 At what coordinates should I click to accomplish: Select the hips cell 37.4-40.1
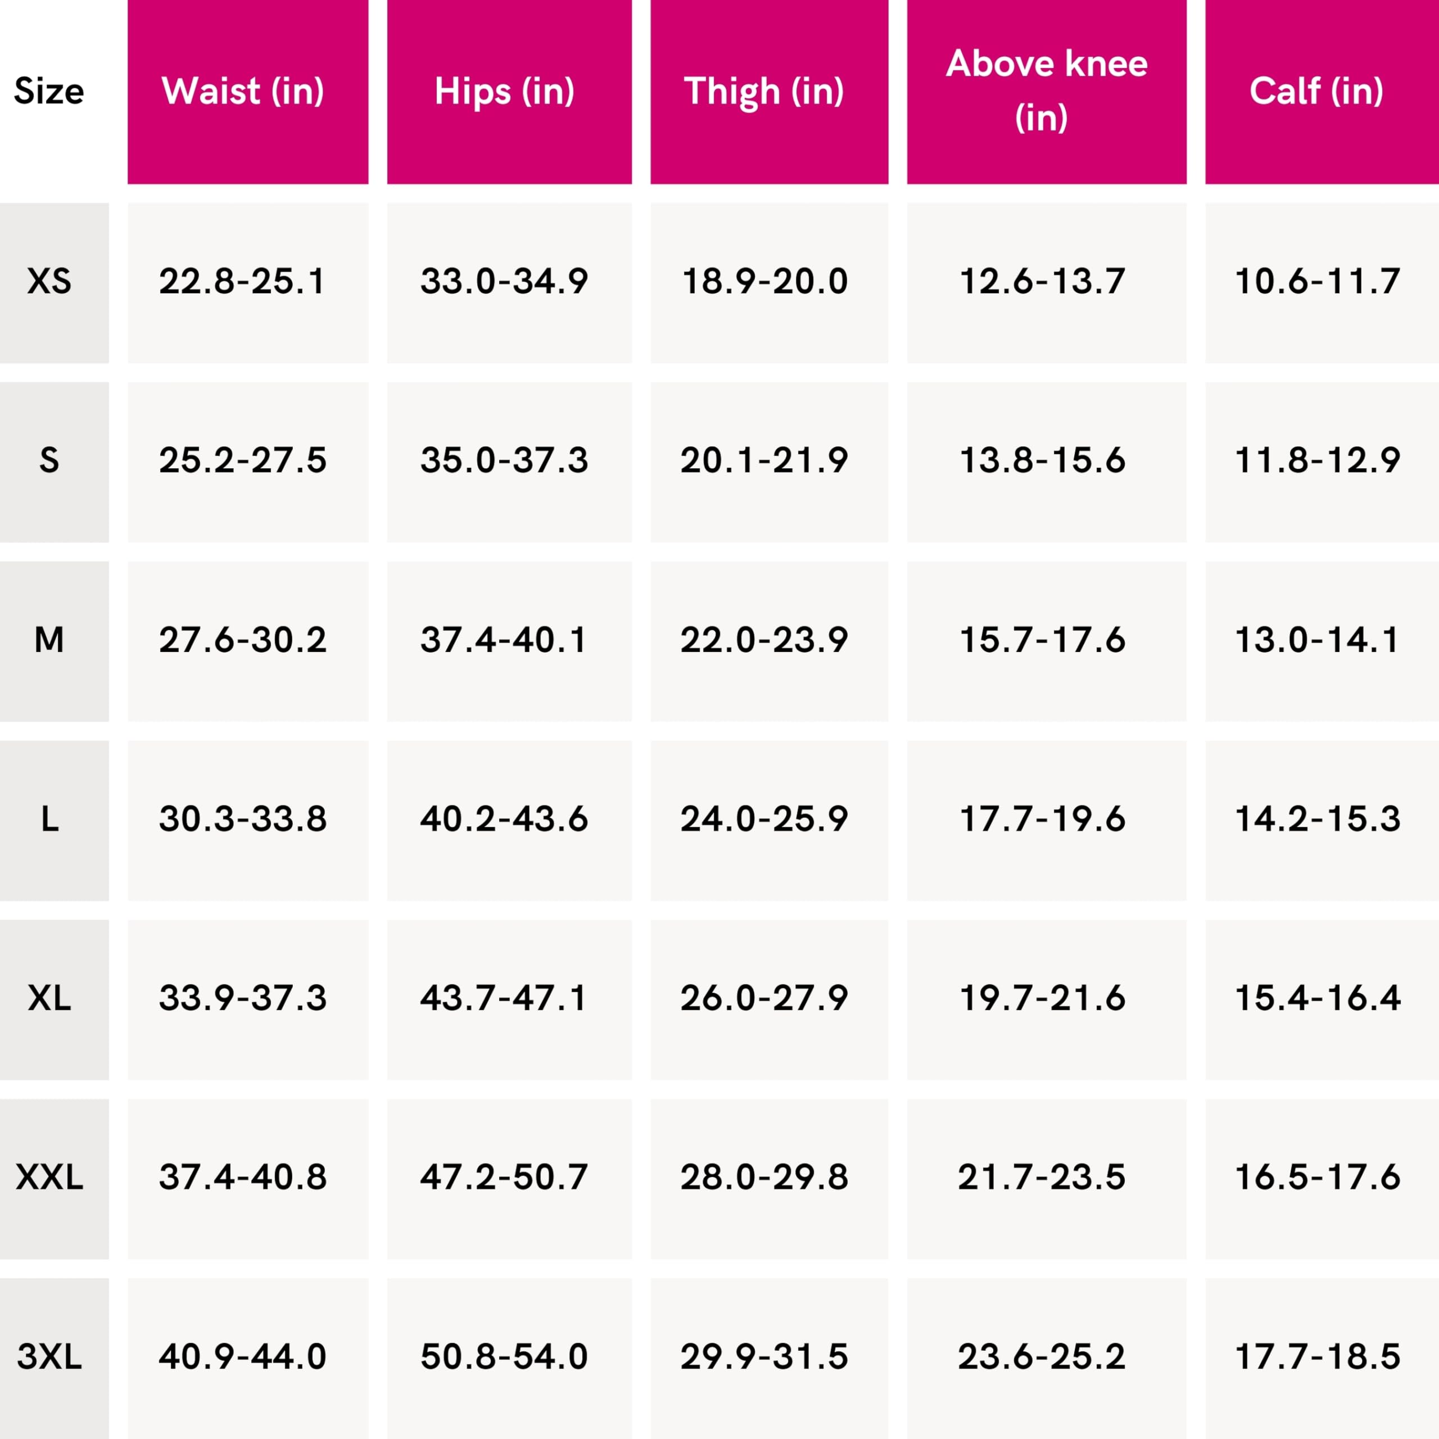tap(509, 641)
